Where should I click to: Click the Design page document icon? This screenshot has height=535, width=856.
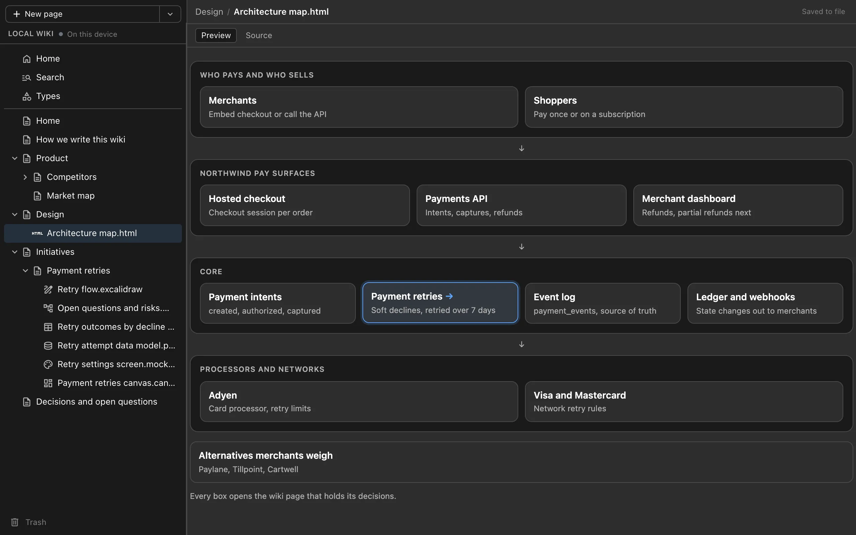click(x=26, y=215)
